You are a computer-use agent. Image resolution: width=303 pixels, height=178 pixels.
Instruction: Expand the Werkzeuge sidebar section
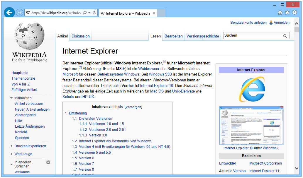click(x=23, y=154)
